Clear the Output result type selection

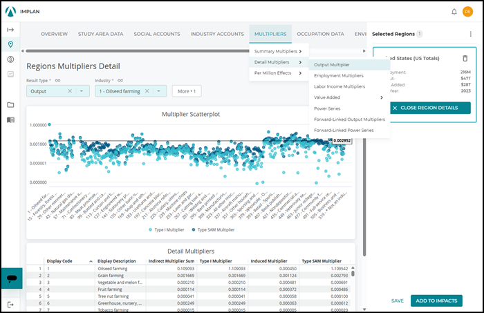coord(70,91)
